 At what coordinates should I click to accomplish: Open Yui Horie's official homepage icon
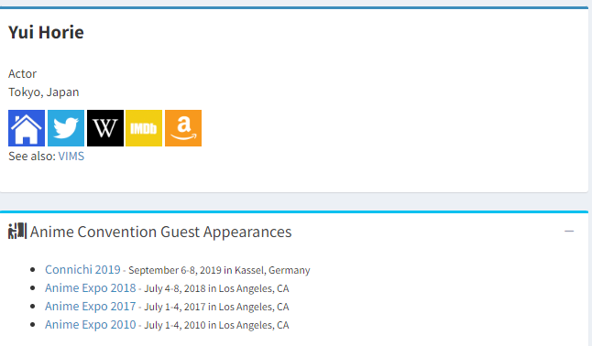pyautogui.click(x=27, y=128)
